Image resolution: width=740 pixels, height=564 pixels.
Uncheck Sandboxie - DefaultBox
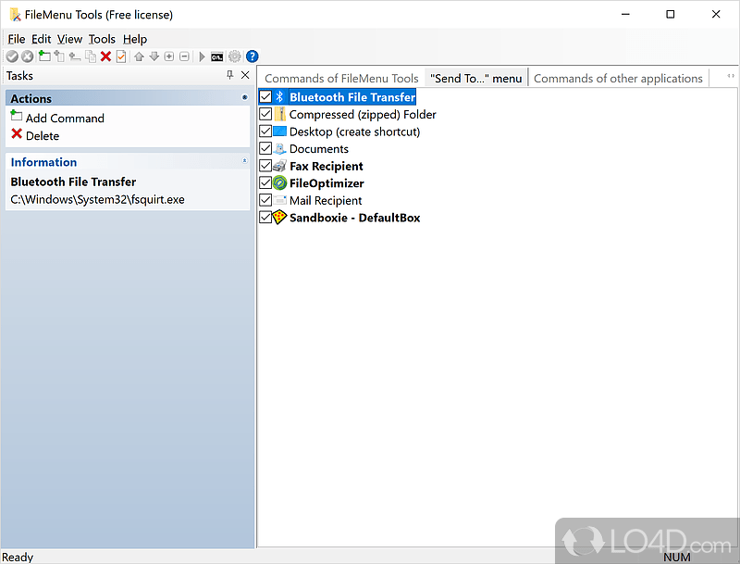(x=265, y=218)
